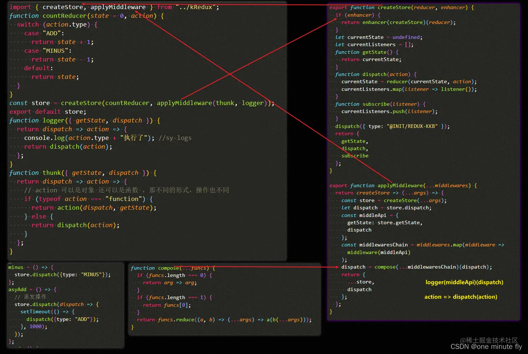Viewport: 528px width, 354px height.
Task: Click the "function thunk({ getState, dispatch })" line
Action: click(x=83, y=173)
